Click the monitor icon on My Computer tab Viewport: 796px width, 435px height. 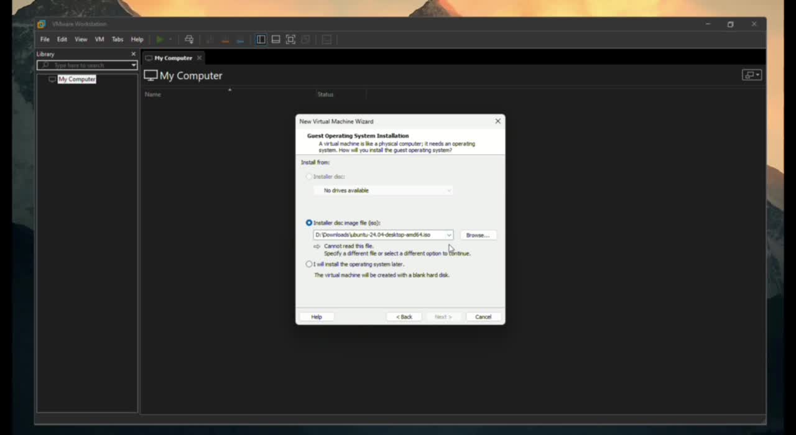pos(149,58)
